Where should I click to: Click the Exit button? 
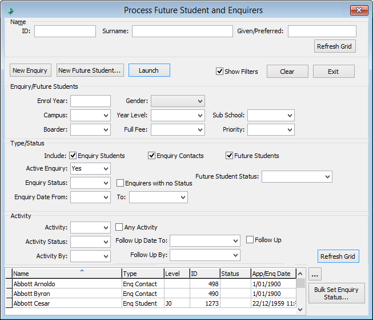coord(334,72)
